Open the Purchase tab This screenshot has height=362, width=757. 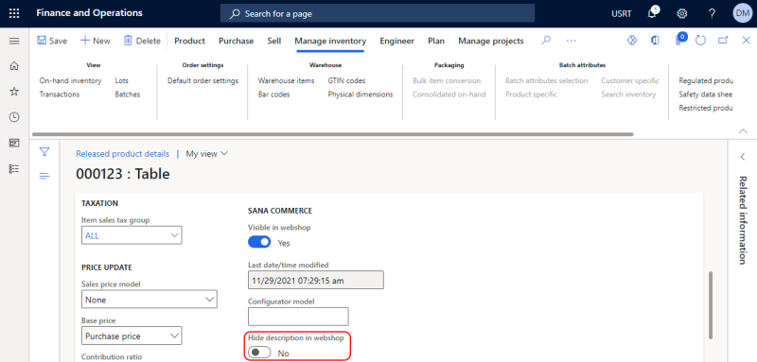click(236, 41)
